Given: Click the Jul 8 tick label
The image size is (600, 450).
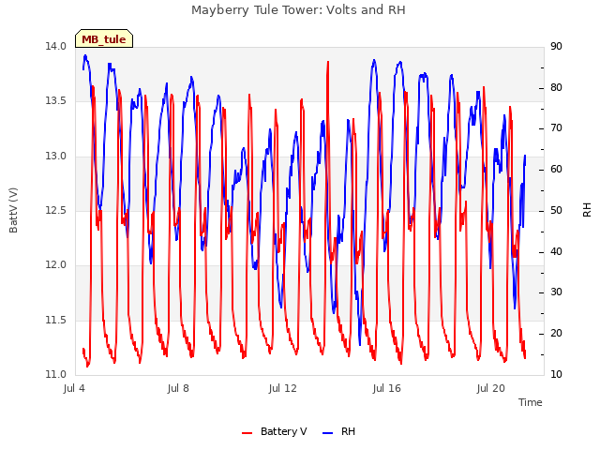Looking at the screenshot, I should (178, 388).
